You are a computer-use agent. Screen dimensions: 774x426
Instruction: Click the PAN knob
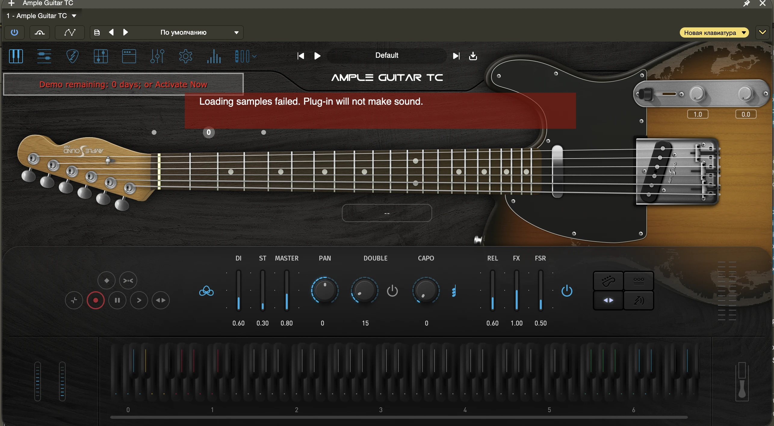[x=325, y=290]
